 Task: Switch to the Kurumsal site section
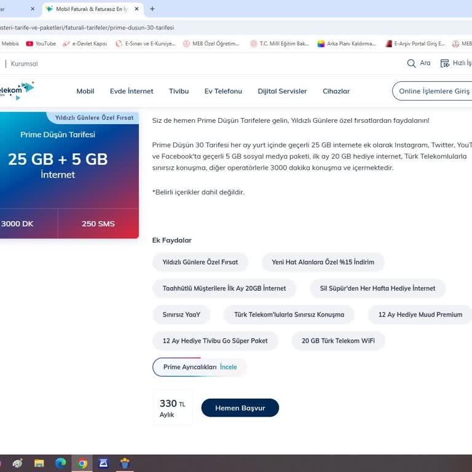tap(25, 64)
